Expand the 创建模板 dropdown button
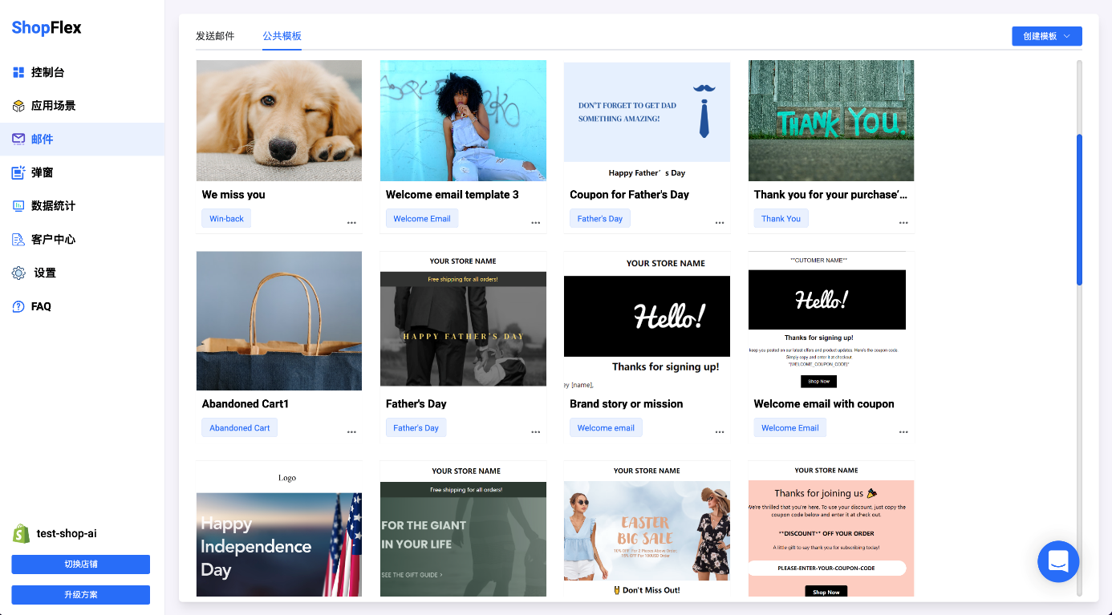Image resolution: width=1112 pixels, height=615 pixels. [x=1046, y=36]
